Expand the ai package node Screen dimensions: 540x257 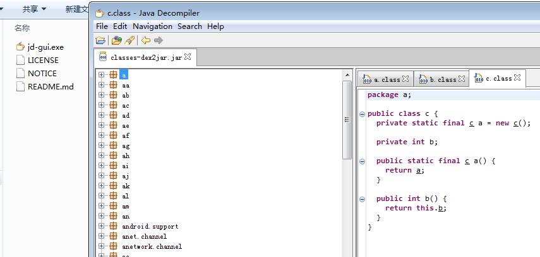tap(101, 165)
